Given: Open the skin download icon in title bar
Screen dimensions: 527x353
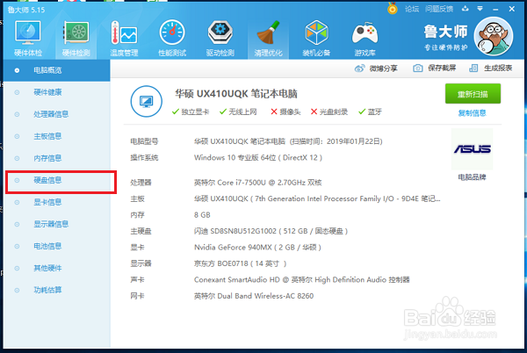Looking at the screenshot, I should click(x=466, y=9).
